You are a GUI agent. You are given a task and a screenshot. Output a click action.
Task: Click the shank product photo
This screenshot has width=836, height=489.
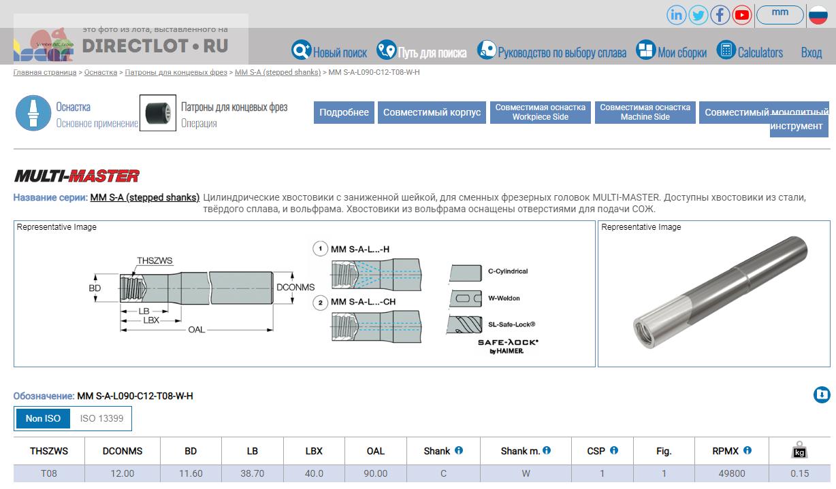[714, 294]
